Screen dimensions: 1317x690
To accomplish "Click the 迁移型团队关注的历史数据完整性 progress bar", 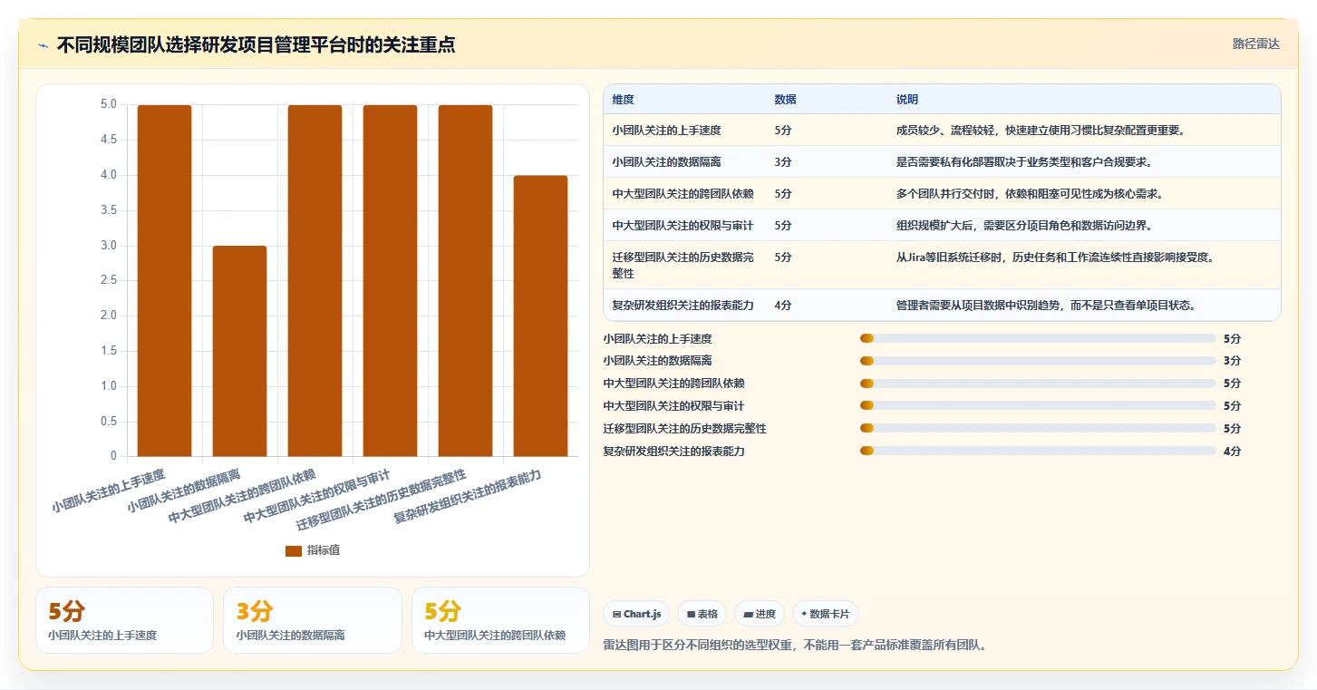I will pyautogui.click(x=1038, y=428).
